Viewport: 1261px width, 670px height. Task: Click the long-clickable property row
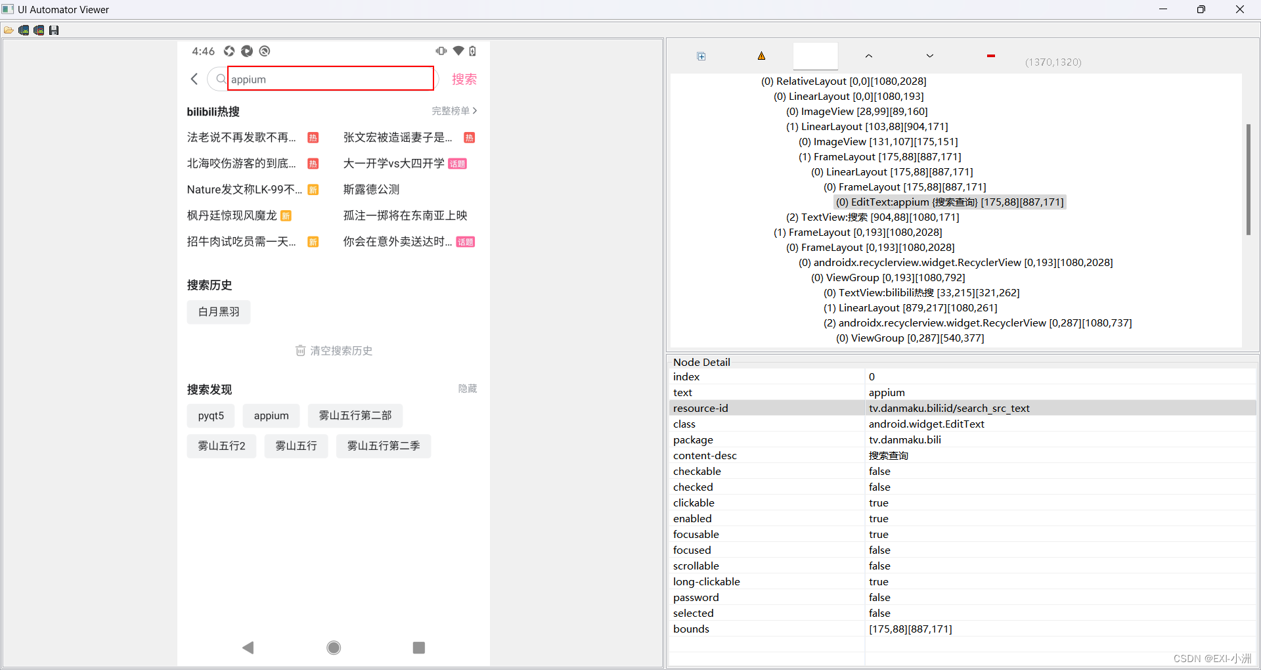point(963,582)
